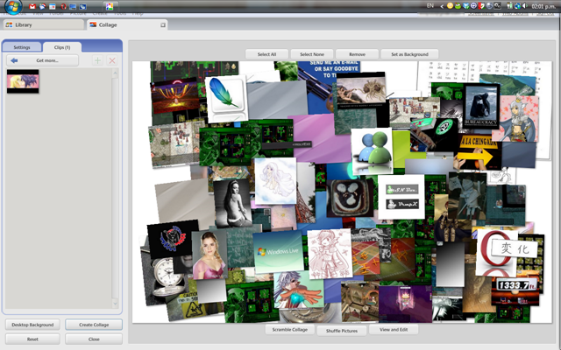This screenshot has height=350, width=561.
Task: Click the Create Collage button
Action: (x=94, y=325)
